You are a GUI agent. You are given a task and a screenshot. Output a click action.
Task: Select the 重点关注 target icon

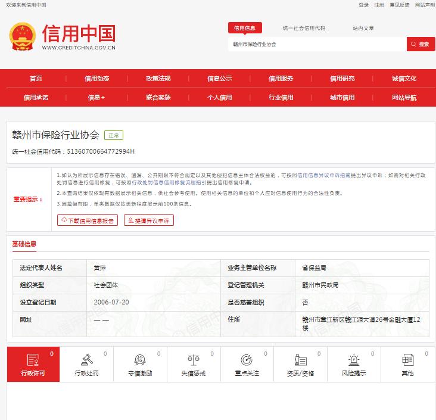pyautogui.click(x=247, y=360)
